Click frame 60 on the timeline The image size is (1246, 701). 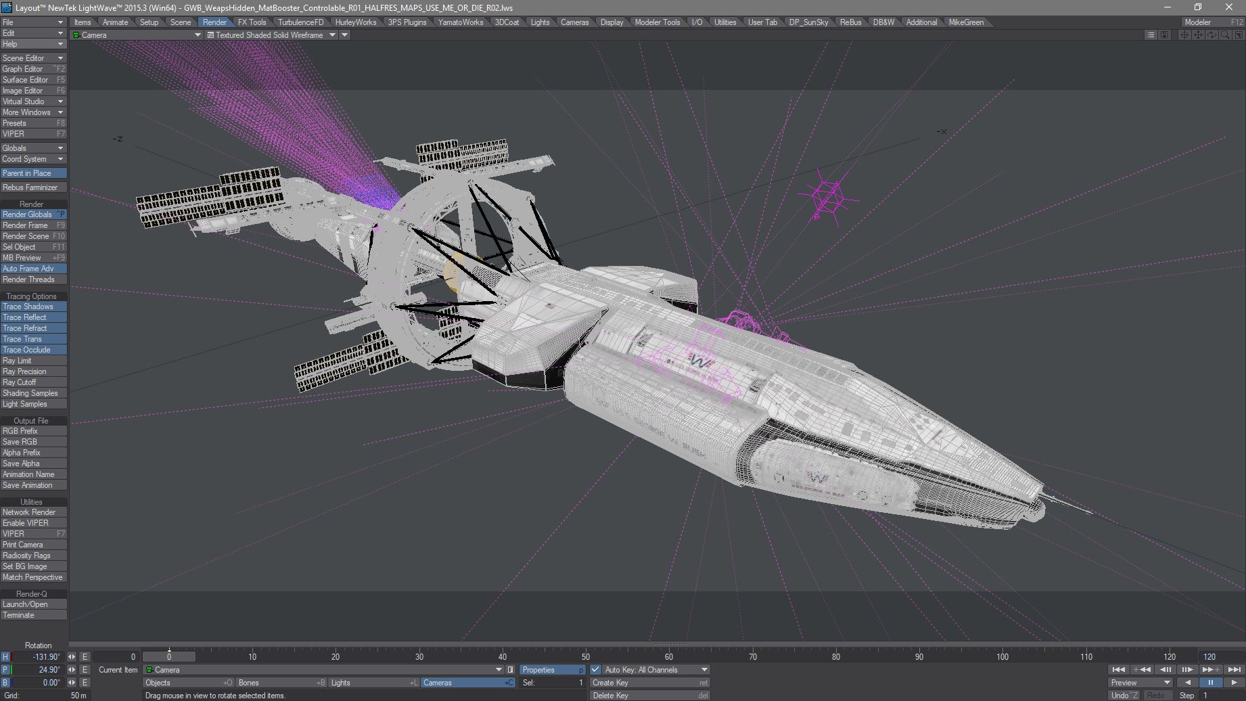pyautogui.click(x=669, y=657)
